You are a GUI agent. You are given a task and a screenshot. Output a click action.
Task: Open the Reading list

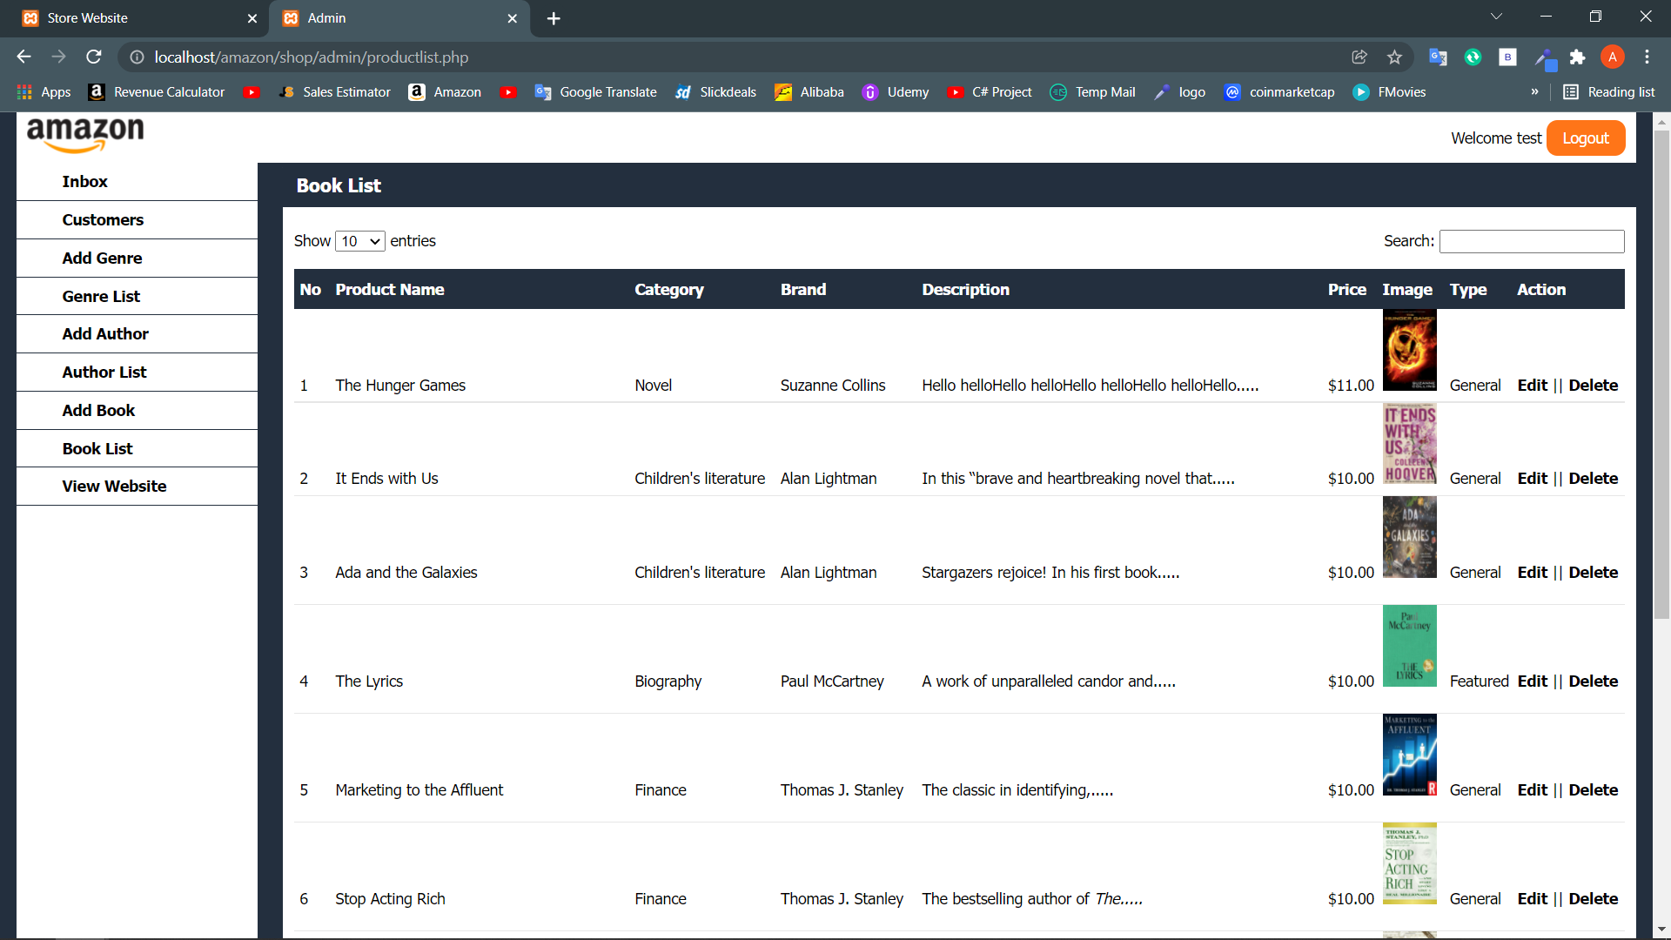[x=1608, y=92]
